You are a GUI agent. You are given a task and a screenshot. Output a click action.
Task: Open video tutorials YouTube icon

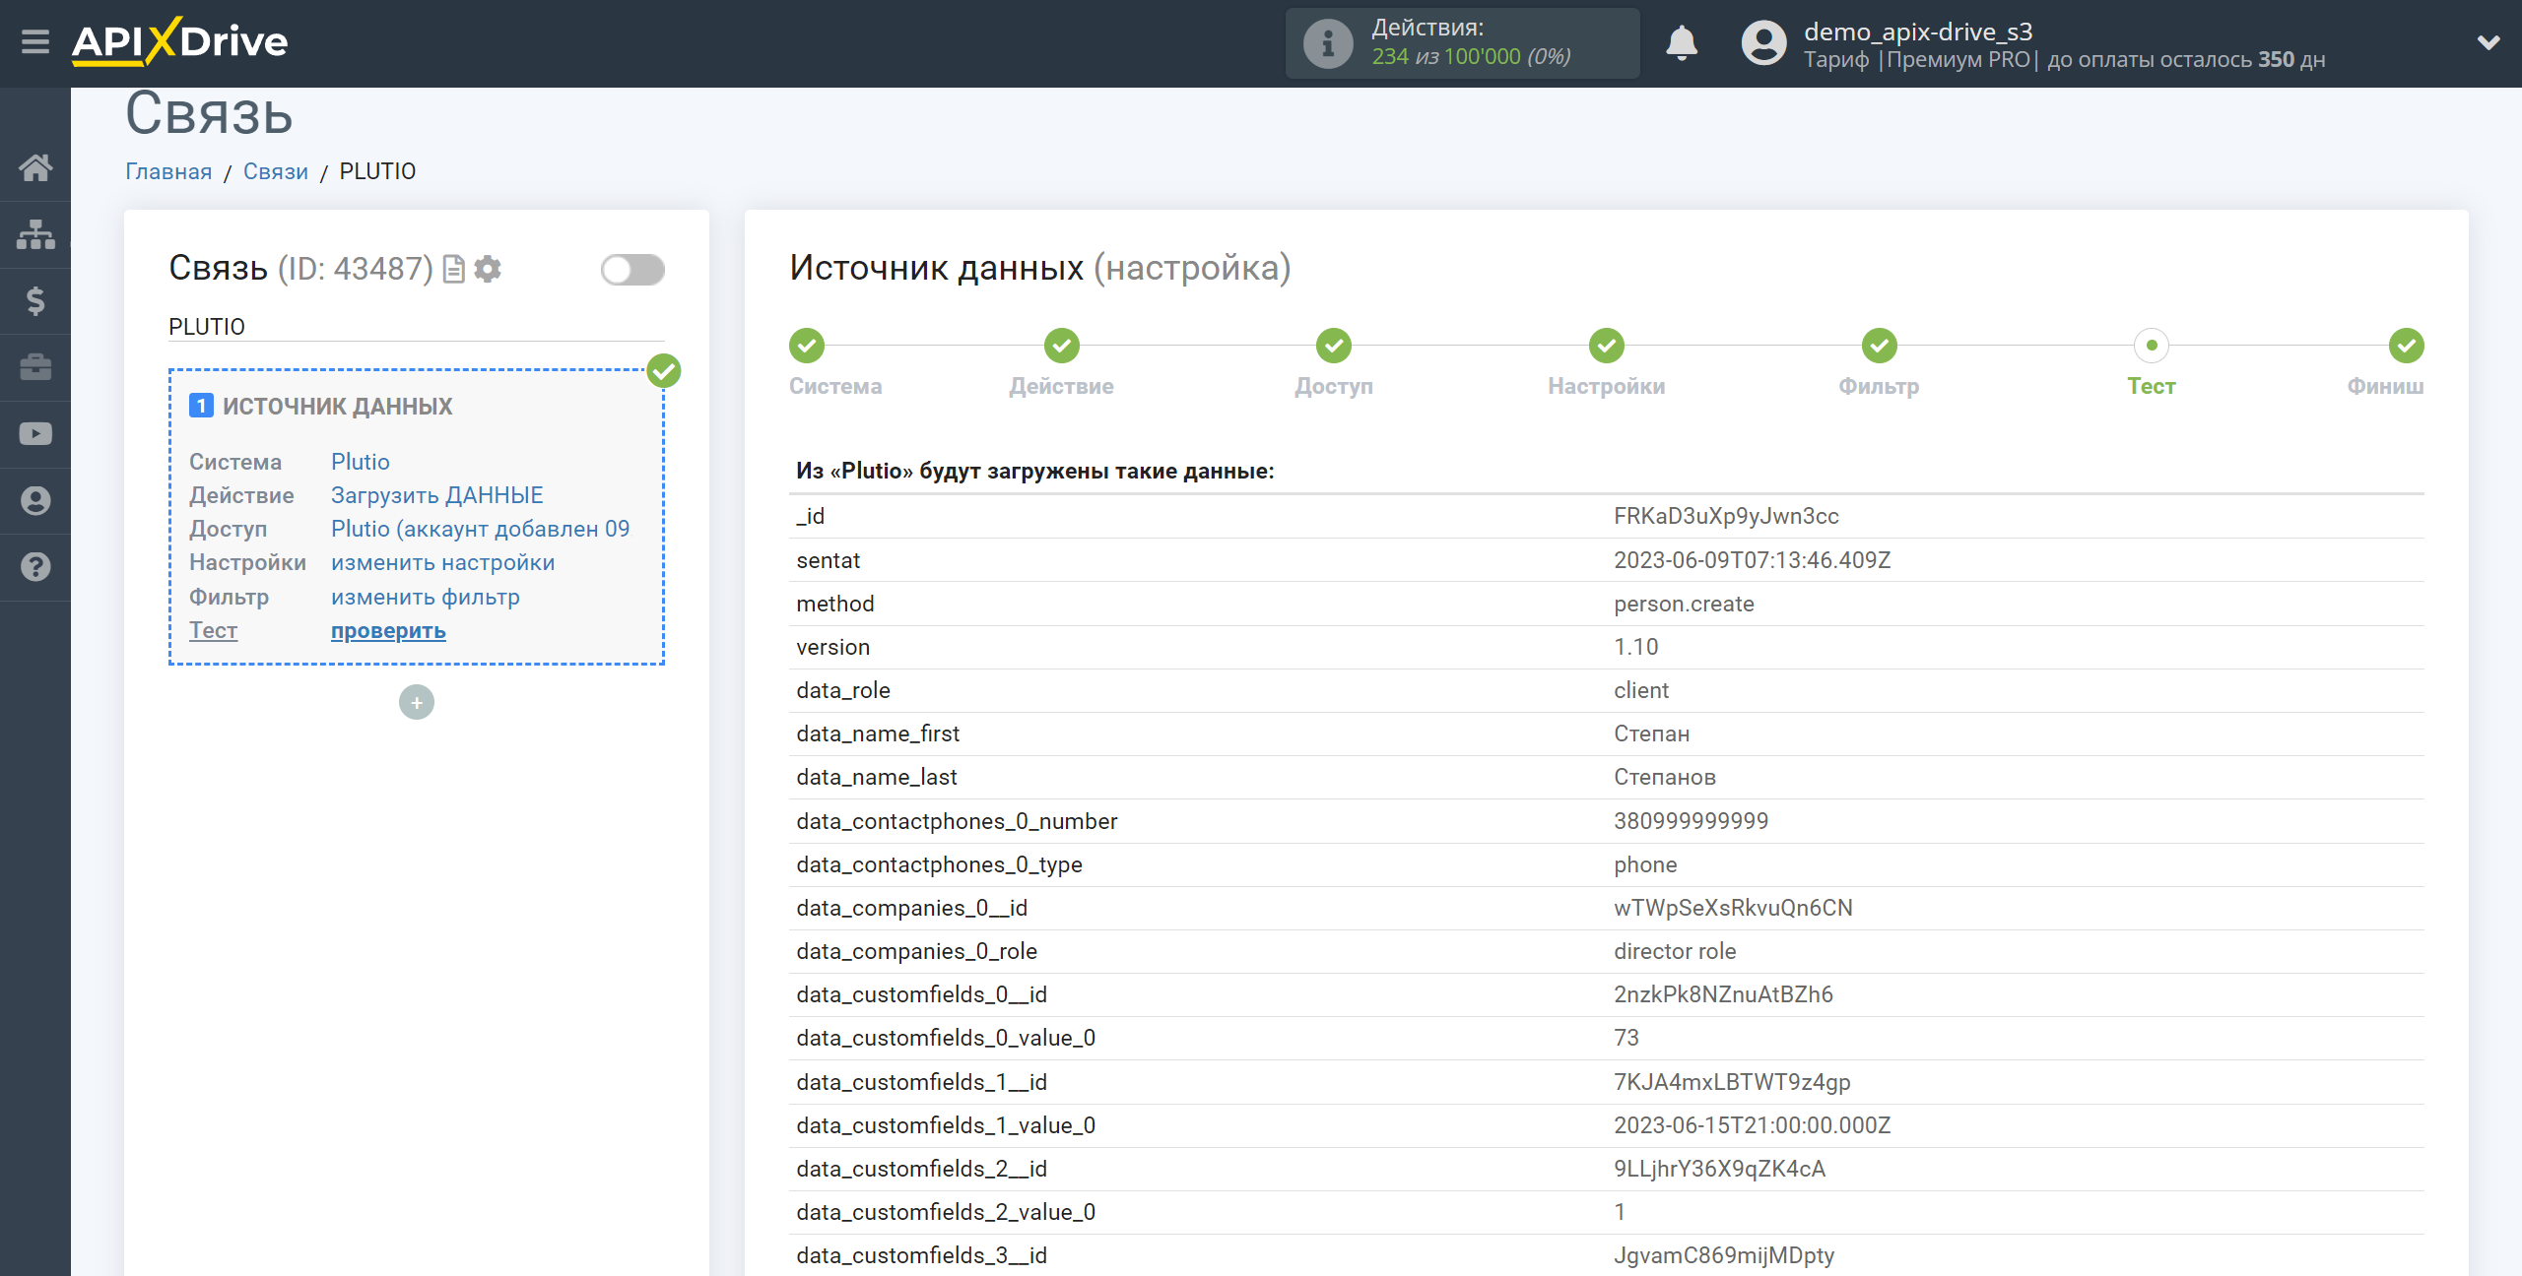(x=35, y=434)
